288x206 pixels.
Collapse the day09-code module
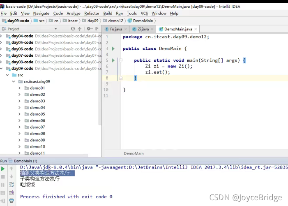coord(1,68)
